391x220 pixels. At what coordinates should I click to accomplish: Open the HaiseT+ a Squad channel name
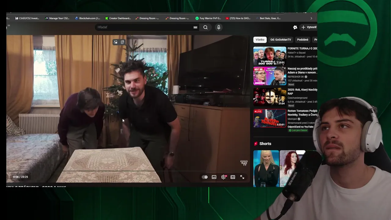297,53
